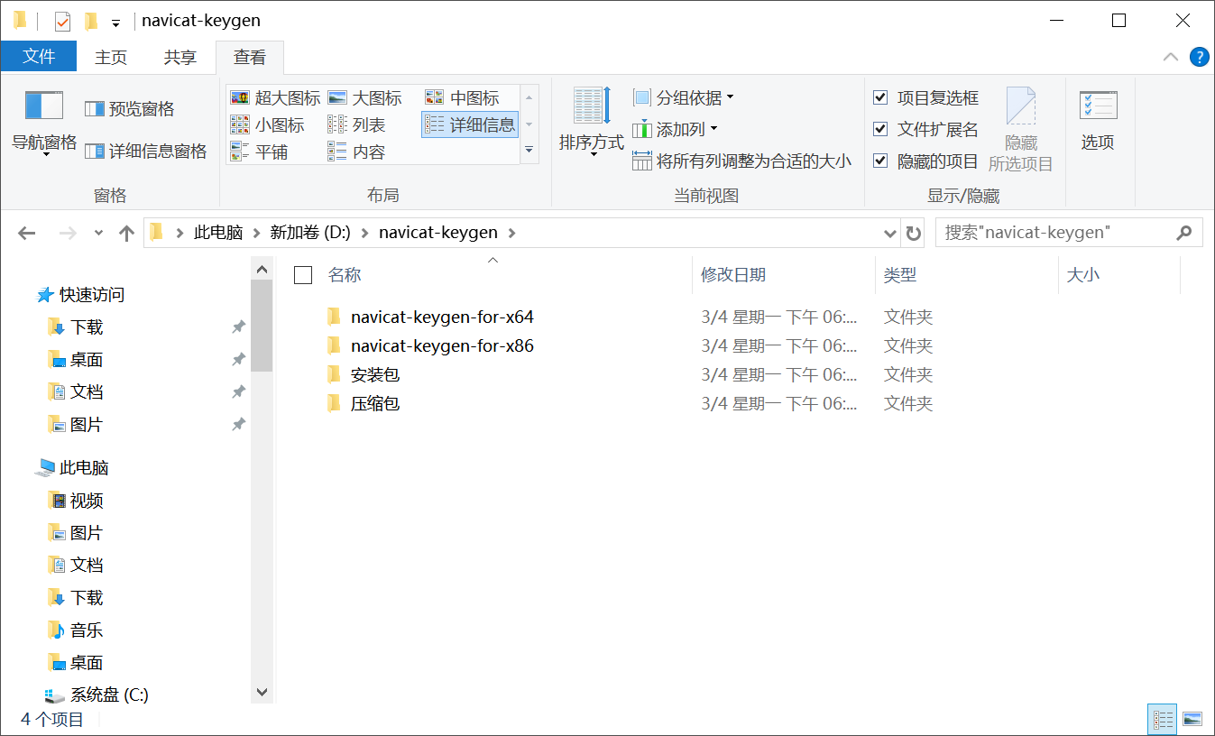Click Hide selected items button
This screenshot has width=1215, height=736.
(x=1020, y=130)
